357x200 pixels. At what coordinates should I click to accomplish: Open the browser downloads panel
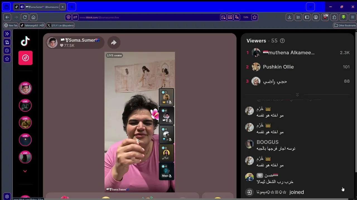pos(290,17)
